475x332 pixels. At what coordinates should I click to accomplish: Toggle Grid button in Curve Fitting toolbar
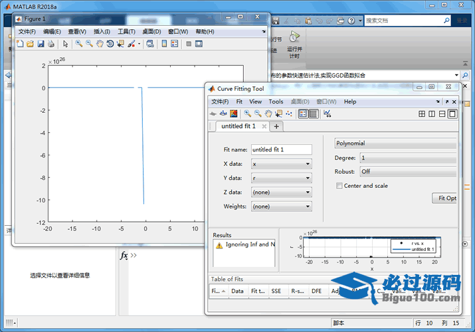point(313,114)
